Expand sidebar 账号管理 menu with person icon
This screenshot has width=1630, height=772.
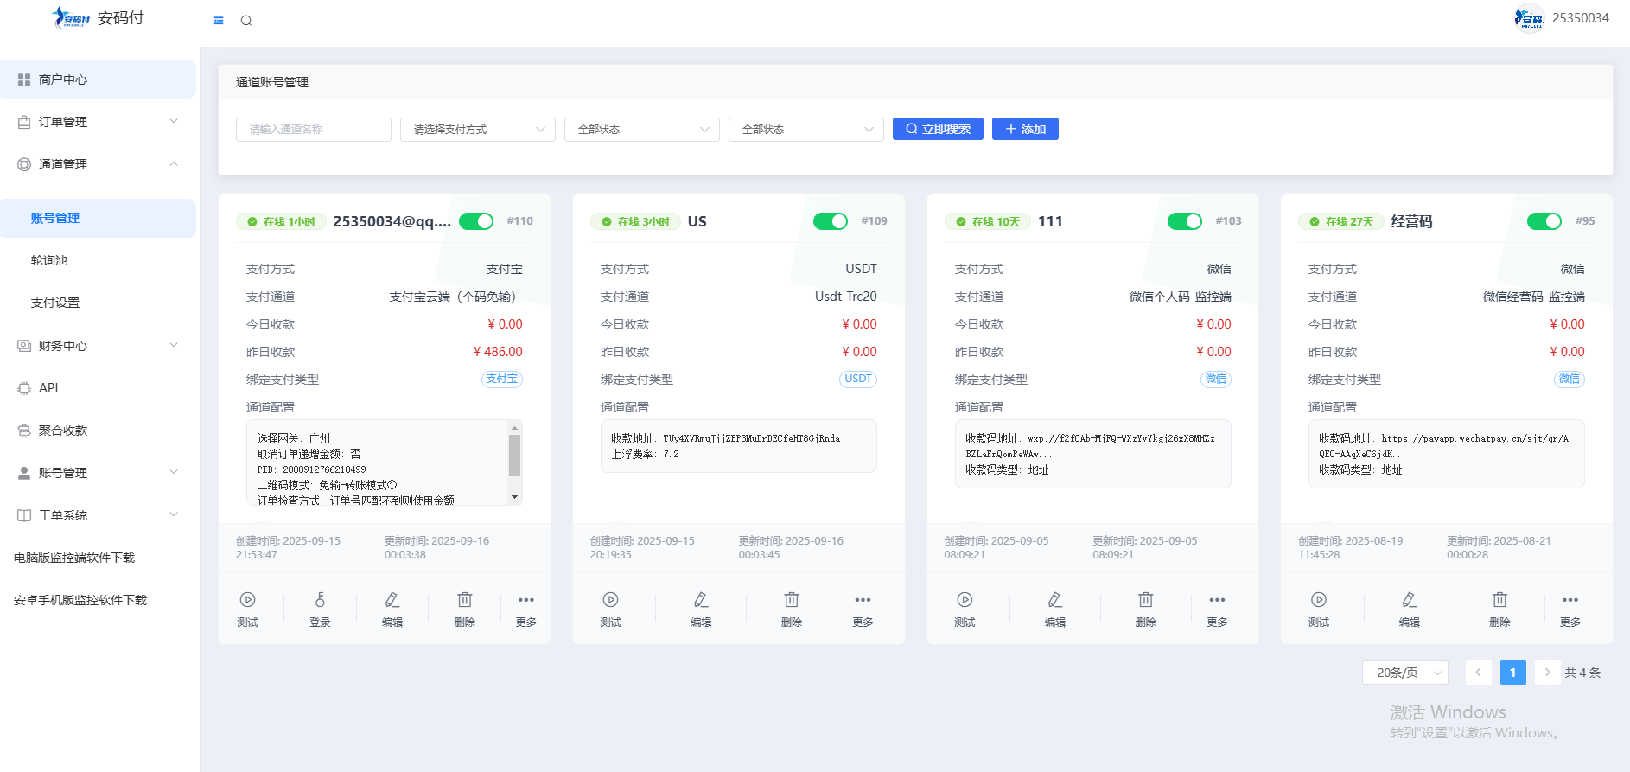pos(98,473)
